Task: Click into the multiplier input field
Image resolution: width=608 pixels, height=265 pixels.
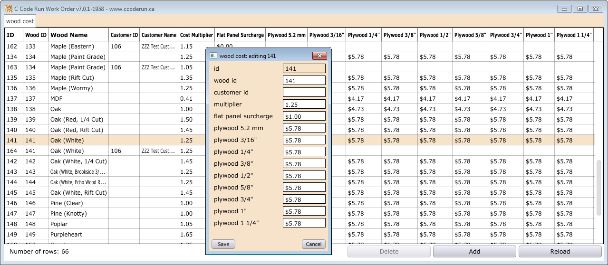Action: coord(304,104)
